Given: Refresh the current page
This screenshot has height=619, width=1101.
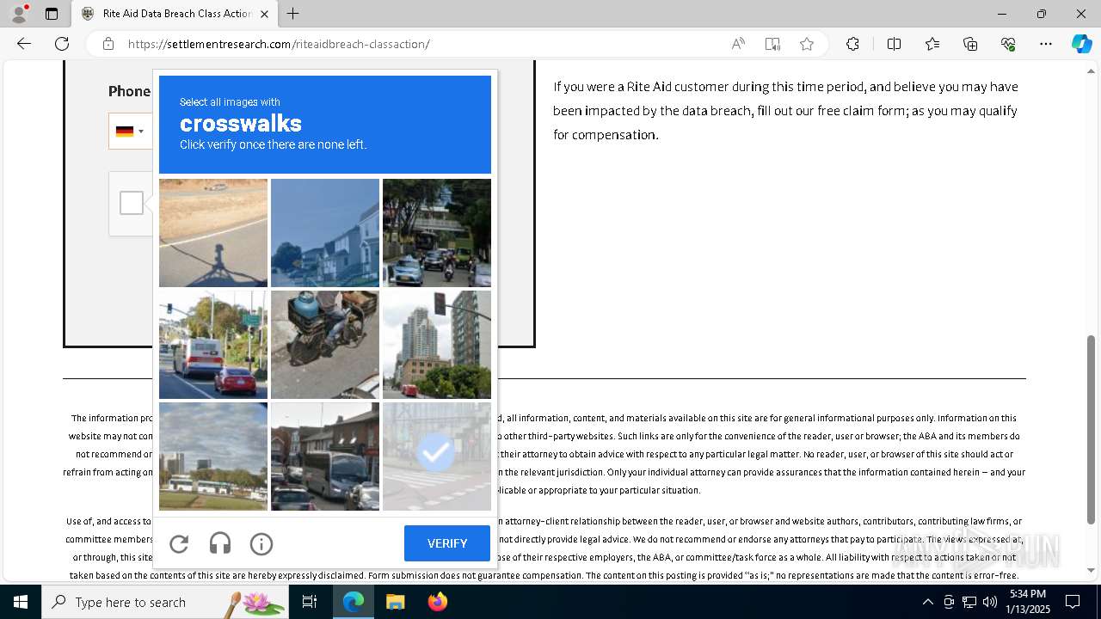Looking at the screenshot, I should pyautogui.click(x=62, y=44).
